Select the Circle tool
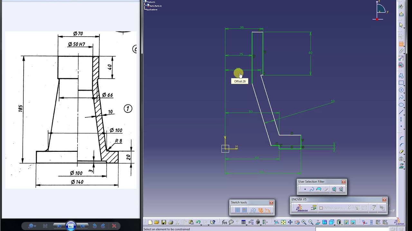Image resolution: width=412 pixels, height=231 pixels. click(x=401, y=90)
